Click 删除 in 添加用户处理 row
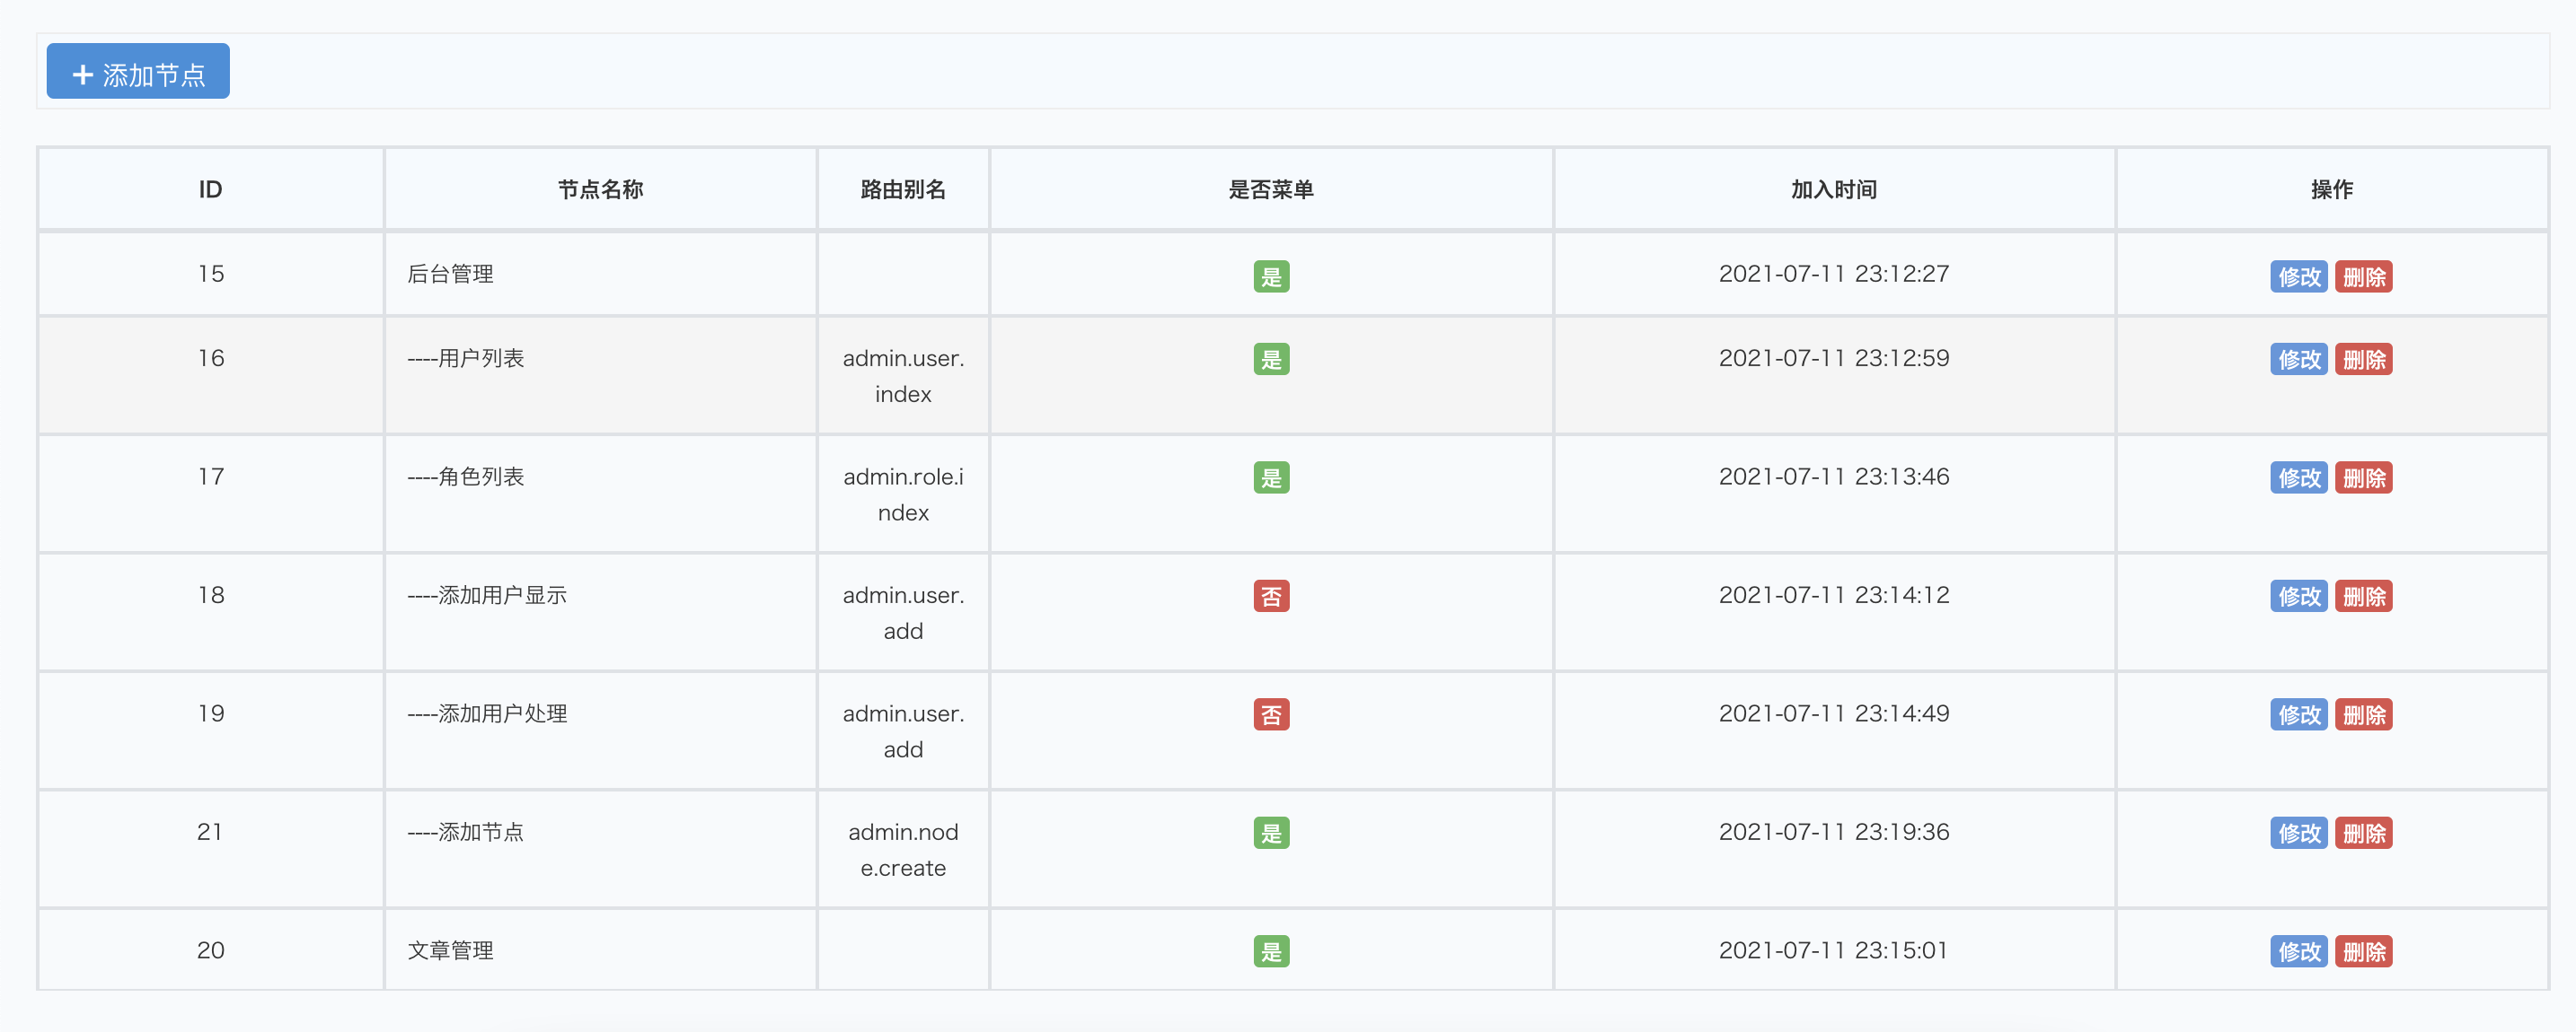 point(2363,715)
